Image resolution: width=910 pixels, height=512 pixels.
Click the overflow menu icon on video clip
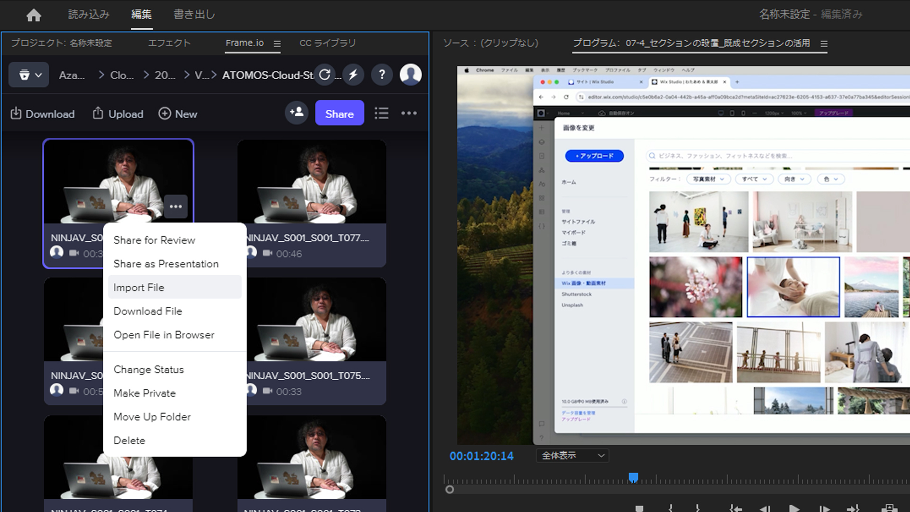176,207
